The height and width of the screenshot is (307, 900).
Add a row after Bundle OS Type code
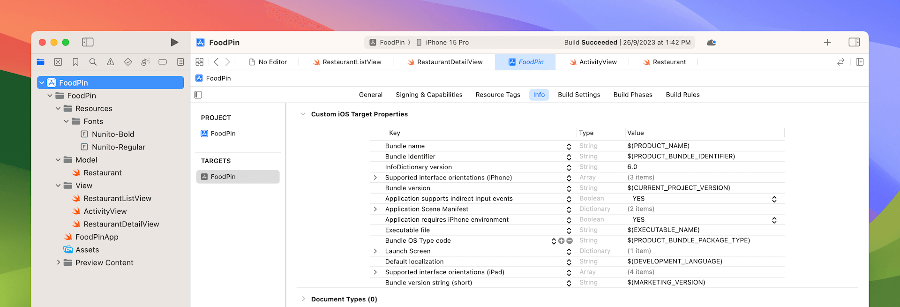click(x=561, y=241)
